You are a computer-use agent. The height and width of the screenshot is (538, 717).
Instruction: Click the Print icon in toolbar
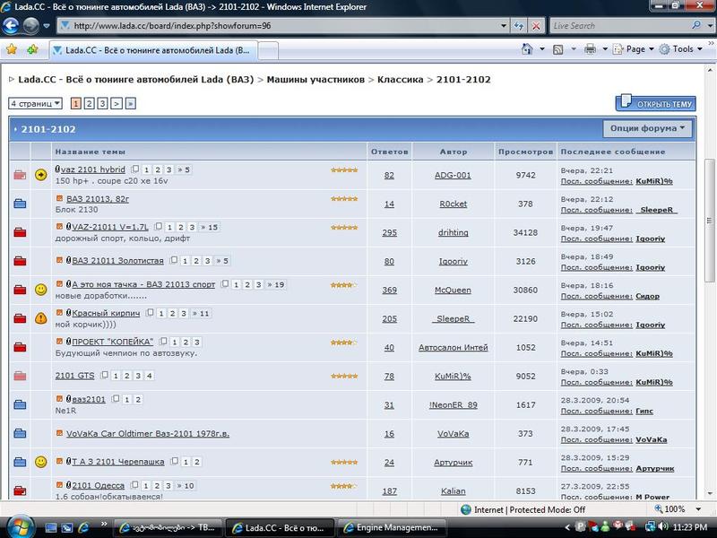[591, 49]
